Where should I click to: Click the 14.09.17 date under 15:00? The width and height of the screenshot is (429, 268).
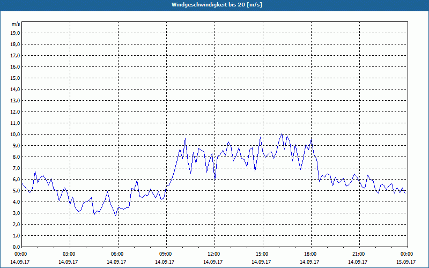coord(261,262)
